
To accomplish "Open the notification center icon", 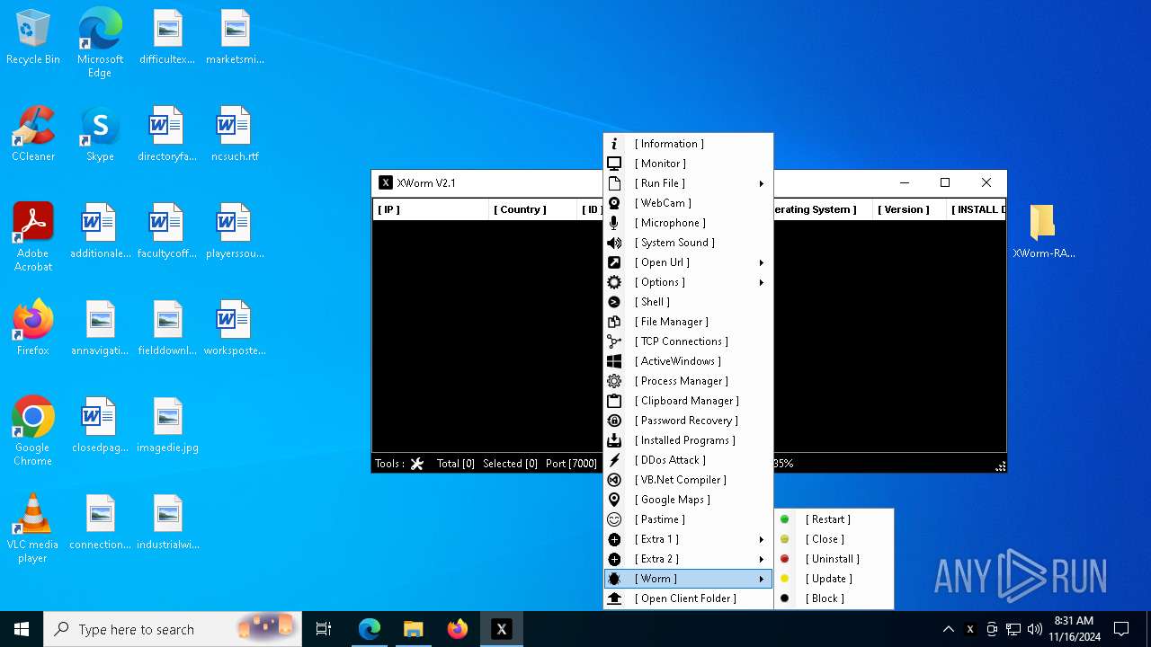I will 1121,629.
